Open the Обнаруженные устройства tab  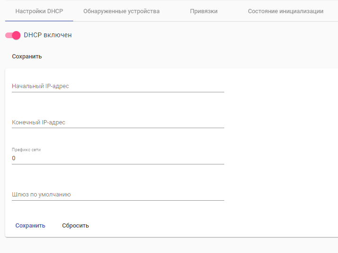(121, 11)
